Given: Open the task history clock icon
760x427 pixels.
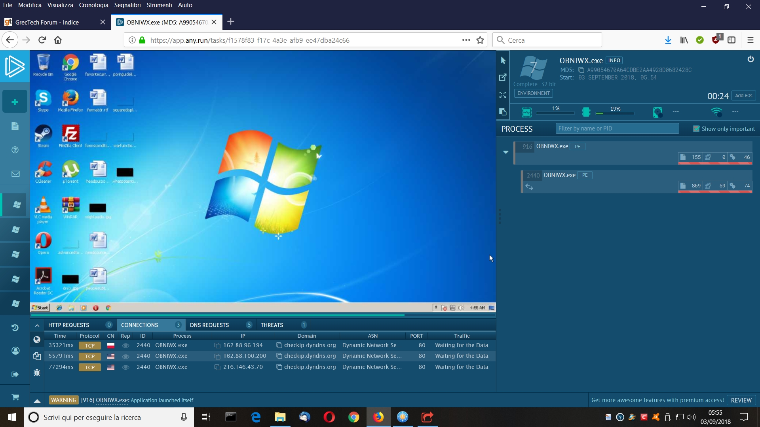Looking at the screenshot, I should (15, 327).
